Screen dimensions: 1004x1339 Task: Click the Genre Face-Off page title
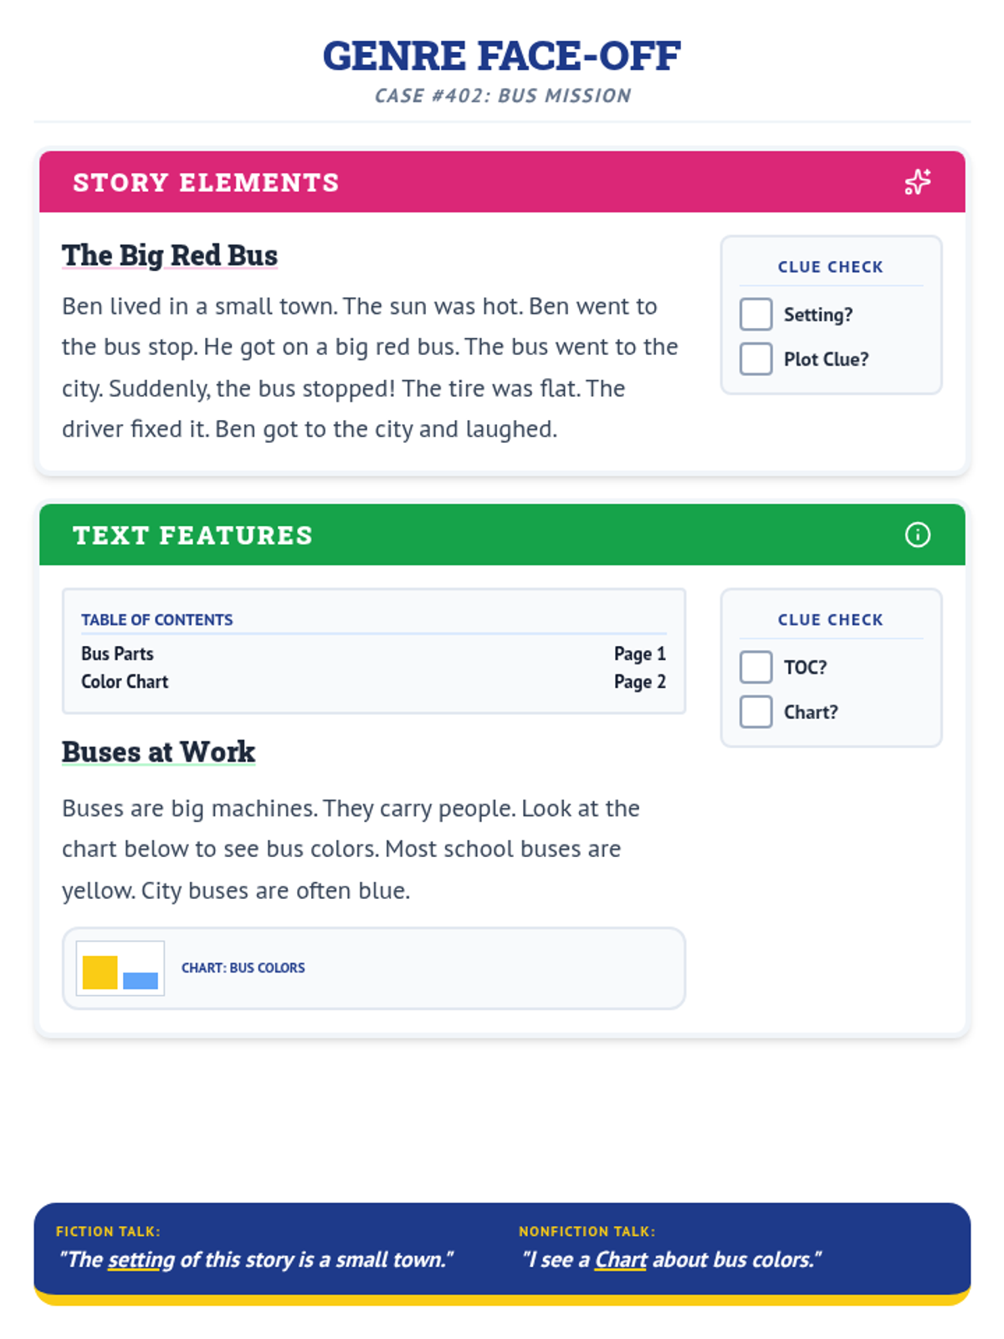point(502,56)
